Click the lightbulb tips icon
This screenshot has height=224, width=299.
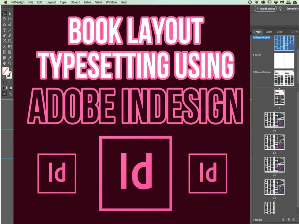[280, 9]
